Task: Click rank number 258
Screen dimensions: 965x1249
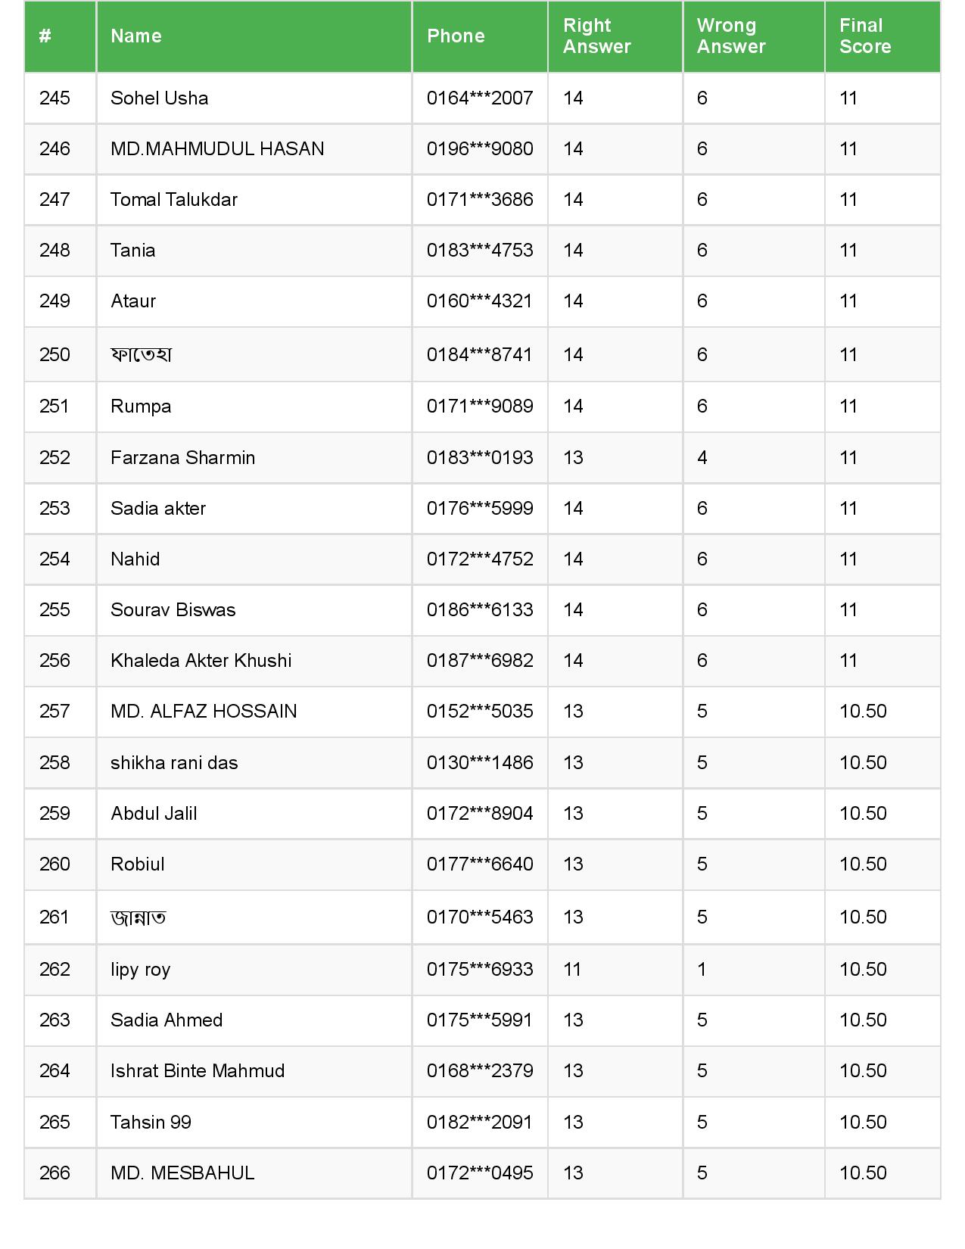Action: click(54, 763)
